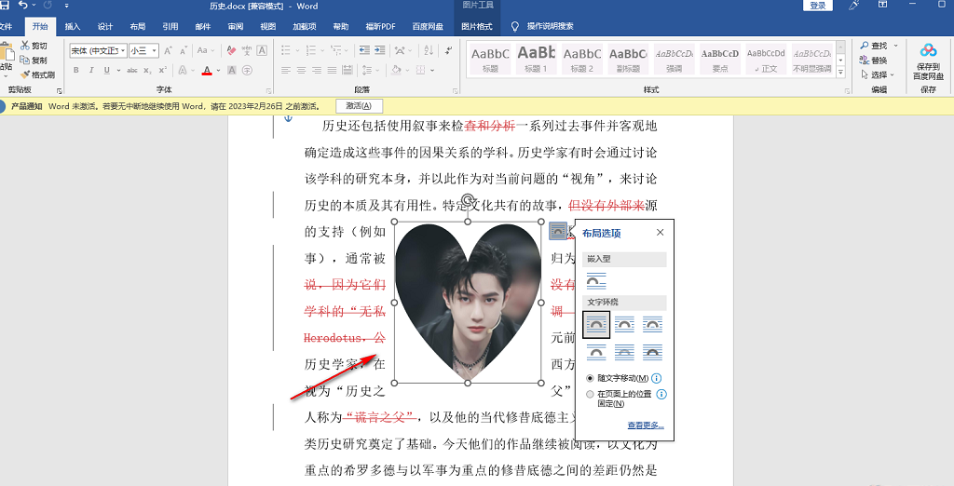Toggle strikethrough abc button
Screen dimensions: 954x486
(x=132, y=70)
